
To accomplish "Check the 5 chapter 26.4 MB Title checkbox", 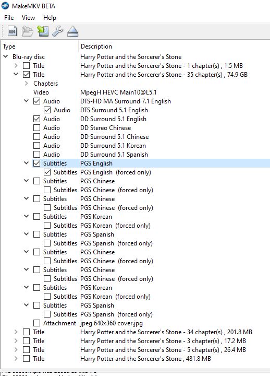I will (x=27, y=349).
